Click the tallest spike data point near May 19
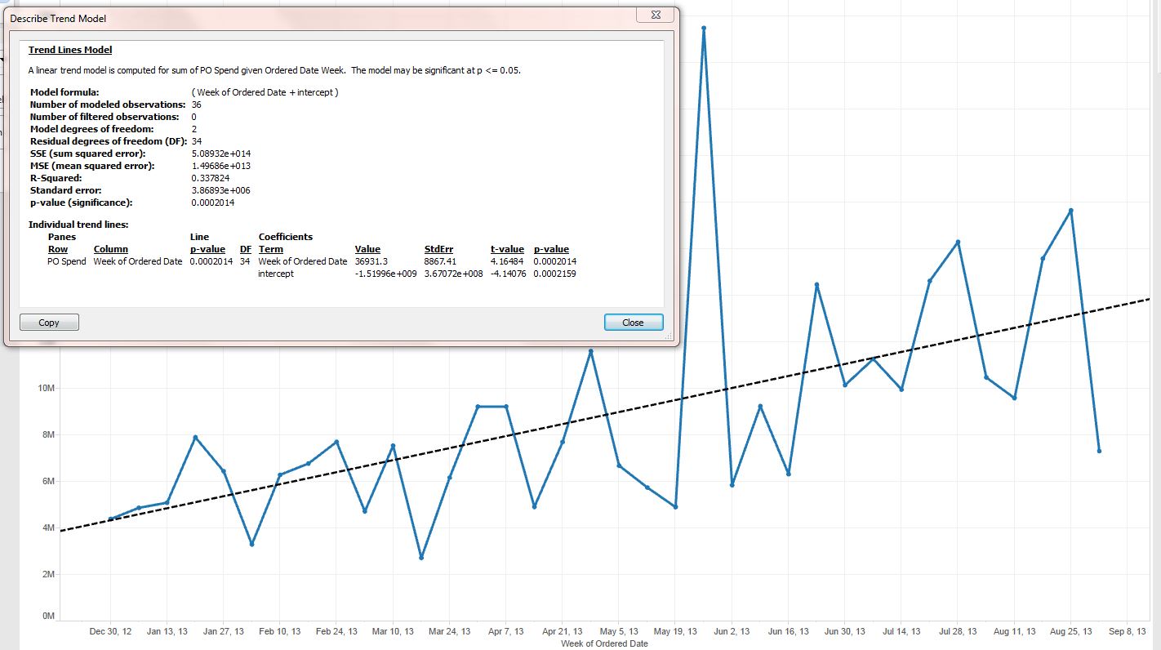This screenshot has height=650, width=1161. pyautogui.click(x=704, y=29)
